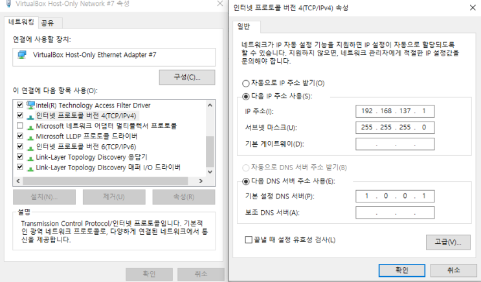The height and width of the screenshot is (282, 481).
Task: Select the 자동으로 IP 주소 받기(O) radio button
Action: click(246, 83)
